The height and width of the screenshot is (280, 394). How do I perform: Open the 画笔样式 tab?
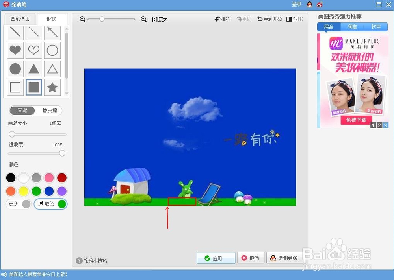[x=20, y=19]
